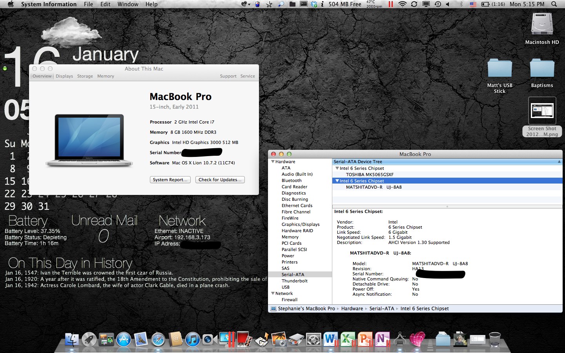The width and height of the screenshot is (565, 353).
Task: Open the Baptisms desktop folder
Action: click(x=542, y=68)
